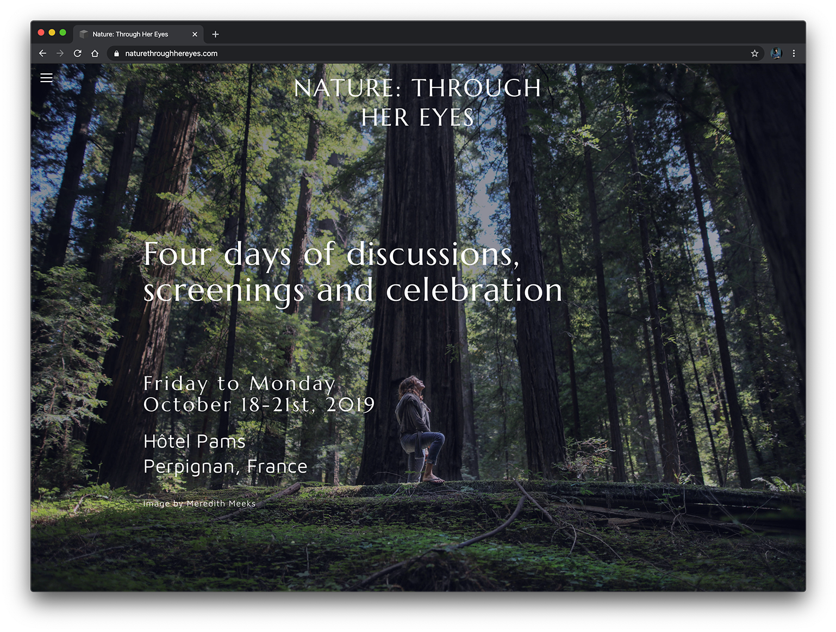
Task: Click the NATURE: THROUGH HER EYES site title
Action: coord(417,103)
